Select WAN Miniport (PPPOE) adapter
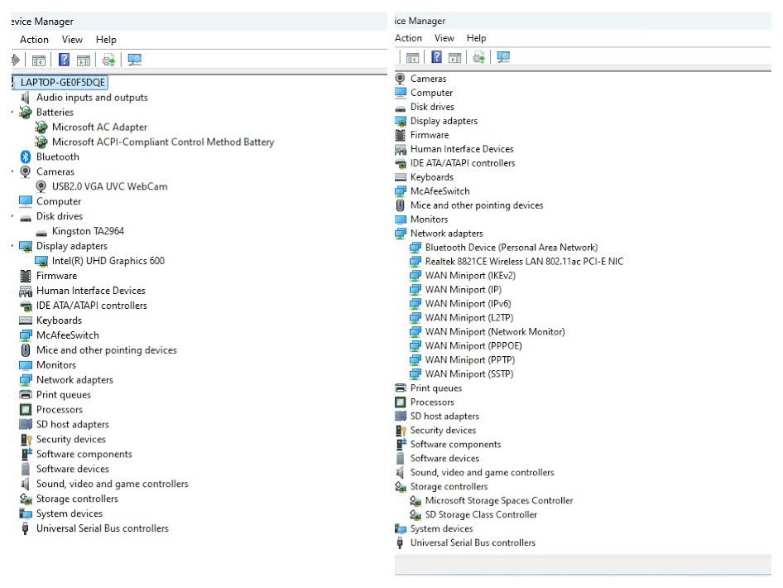The width and height of the screenshot is (783, 588). point(473,345)
